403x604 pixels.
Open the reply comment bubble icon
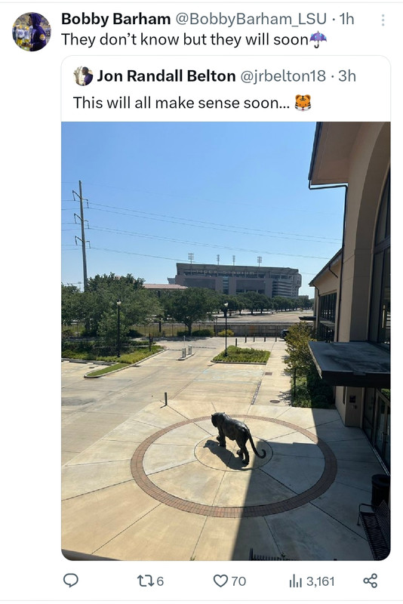click(x=71, y=581)
